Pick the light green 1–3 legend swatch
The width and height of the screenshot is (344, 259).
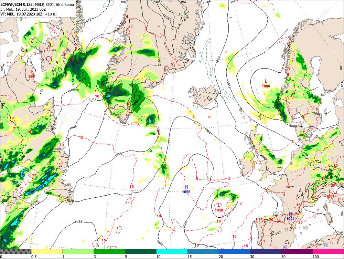pyautogui.click(x=78, y=251)
